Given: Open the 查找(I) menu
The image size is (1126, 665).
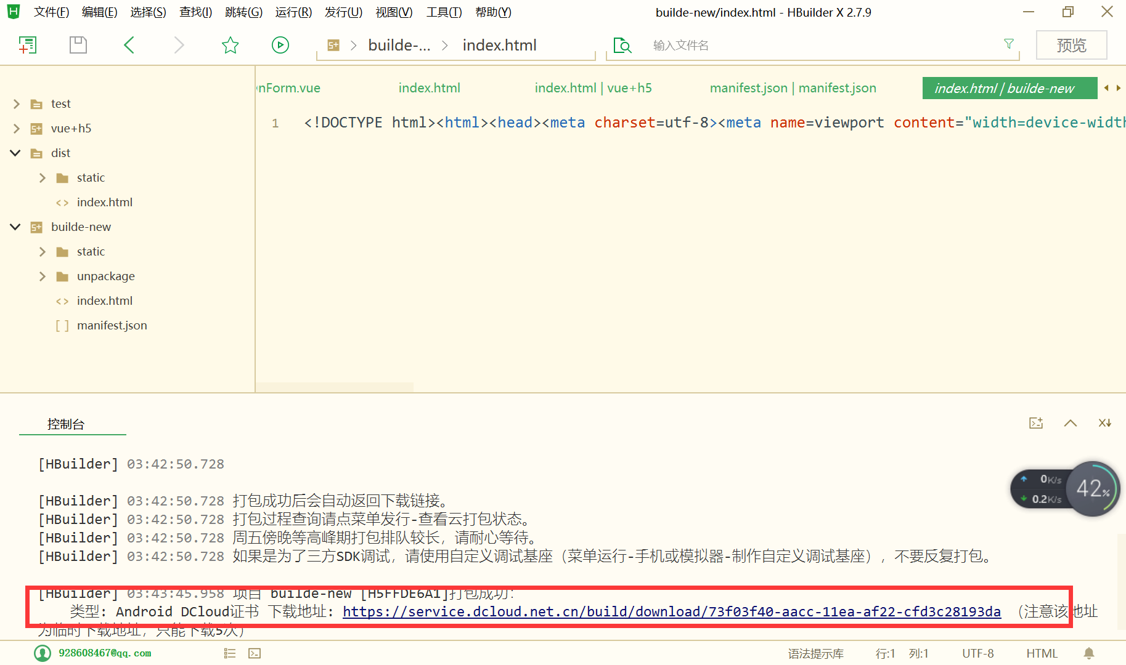Looking at the screenshot, I should (196, 12).
